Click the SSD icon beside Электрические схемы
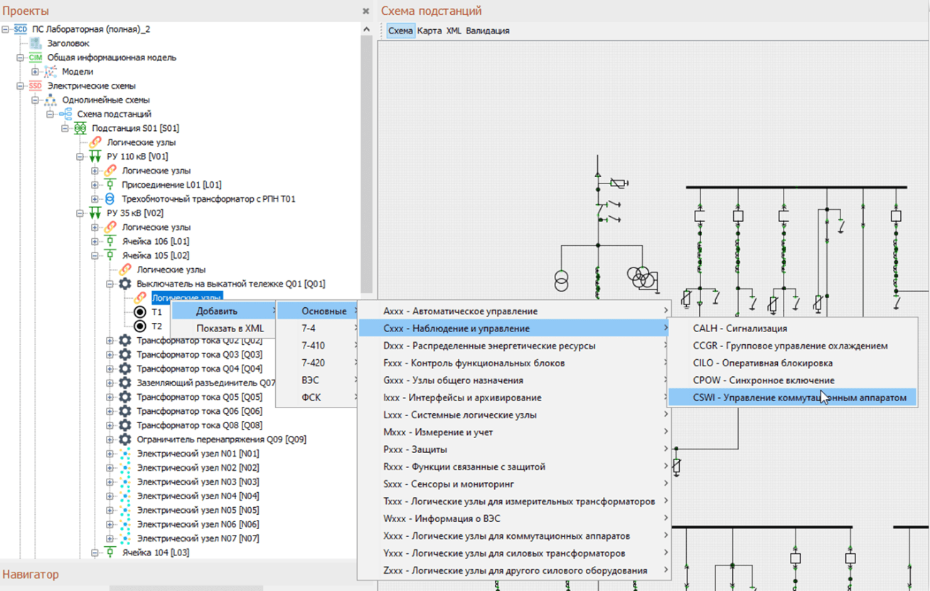930x591 pixels. pos(36,86)
